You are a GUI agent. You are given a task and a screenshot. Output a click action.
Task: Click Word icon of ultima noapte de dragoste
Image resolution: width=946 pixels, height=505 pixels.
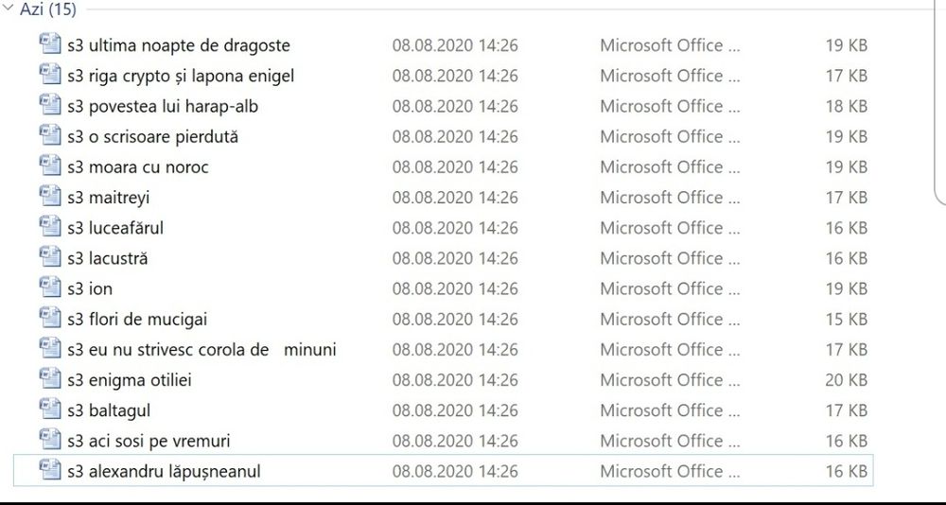point(50,44)
